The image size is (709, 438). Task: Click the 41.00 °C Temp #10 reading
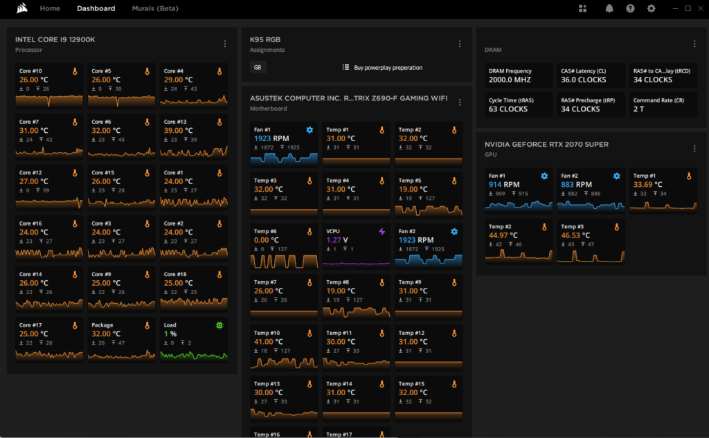269,342
